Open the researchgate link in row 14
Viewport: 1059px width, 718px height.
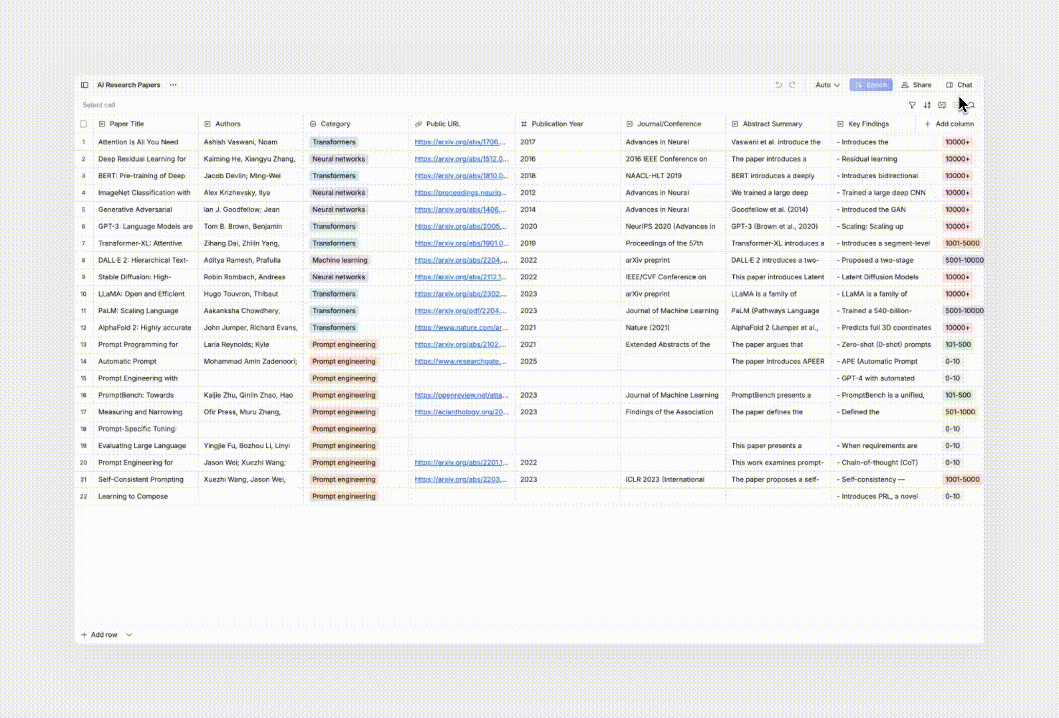(x=460, y=362)
